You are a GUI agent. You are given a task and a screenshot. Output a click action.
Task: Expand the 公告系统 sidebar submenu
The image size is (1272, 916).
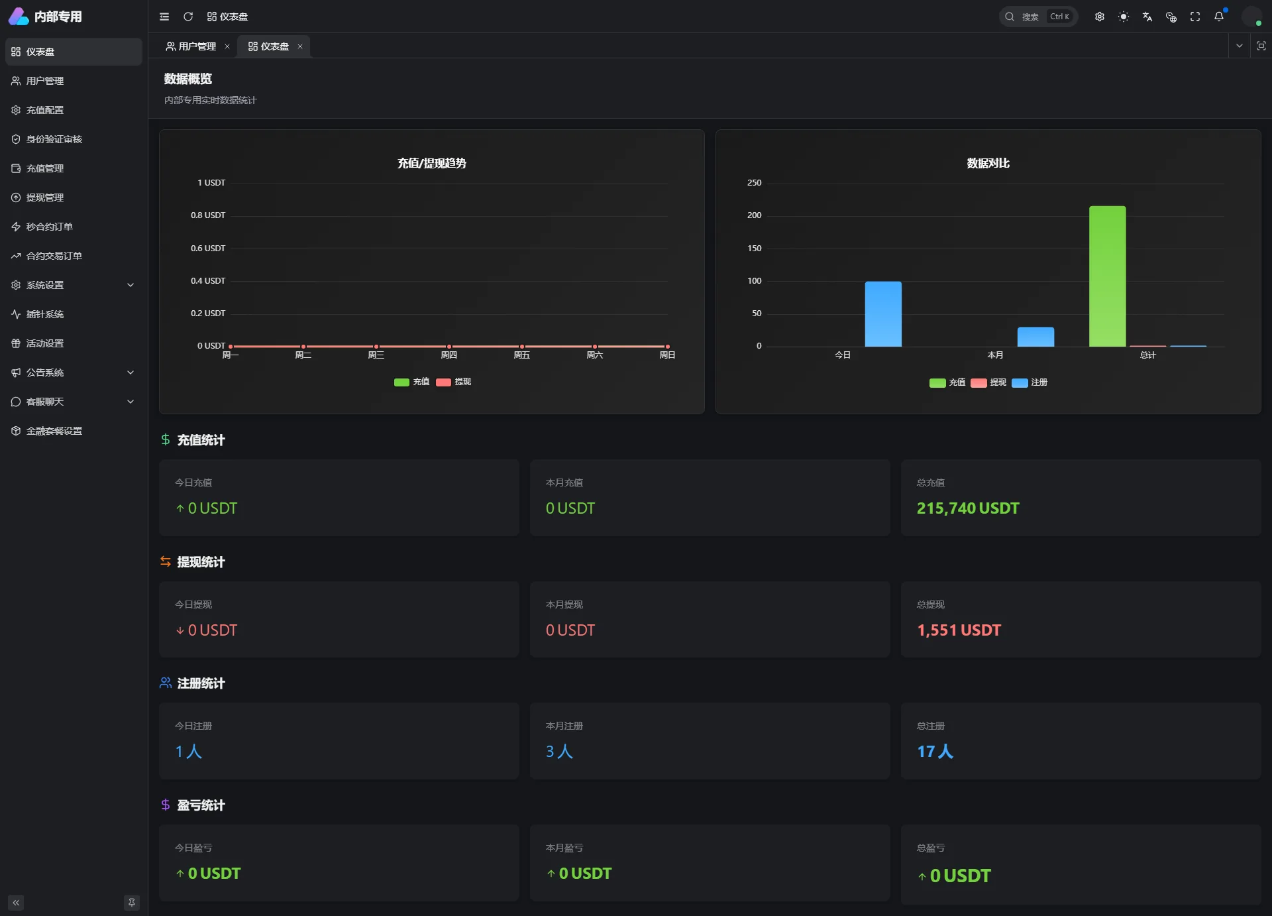pos(73,372)
